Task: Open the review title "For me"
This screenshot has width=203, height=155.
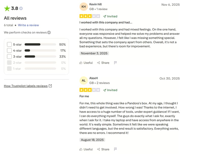Action: 84,96
